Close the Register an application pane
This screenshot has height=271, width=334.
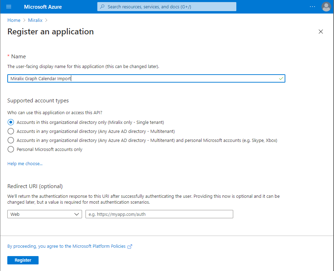(x=320, y=32)
